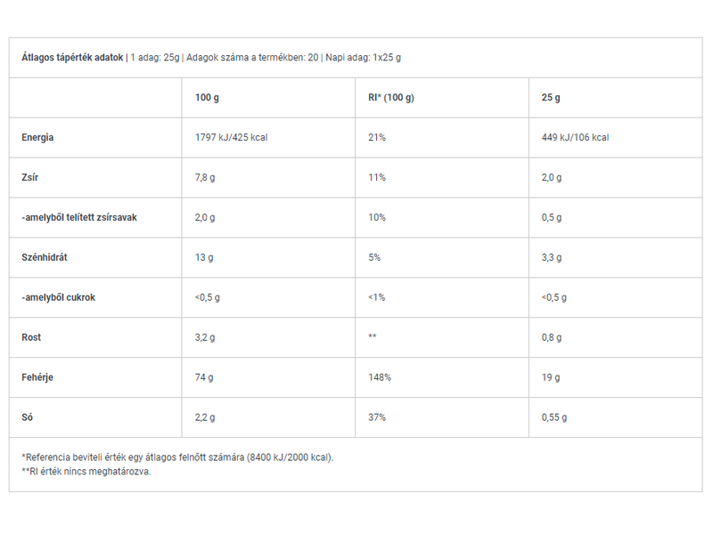The height and width of the screenshot is (534, 713).
Task: Click "-amelyből telített zsírsavak" row label
Action: [x=77, y=218]
